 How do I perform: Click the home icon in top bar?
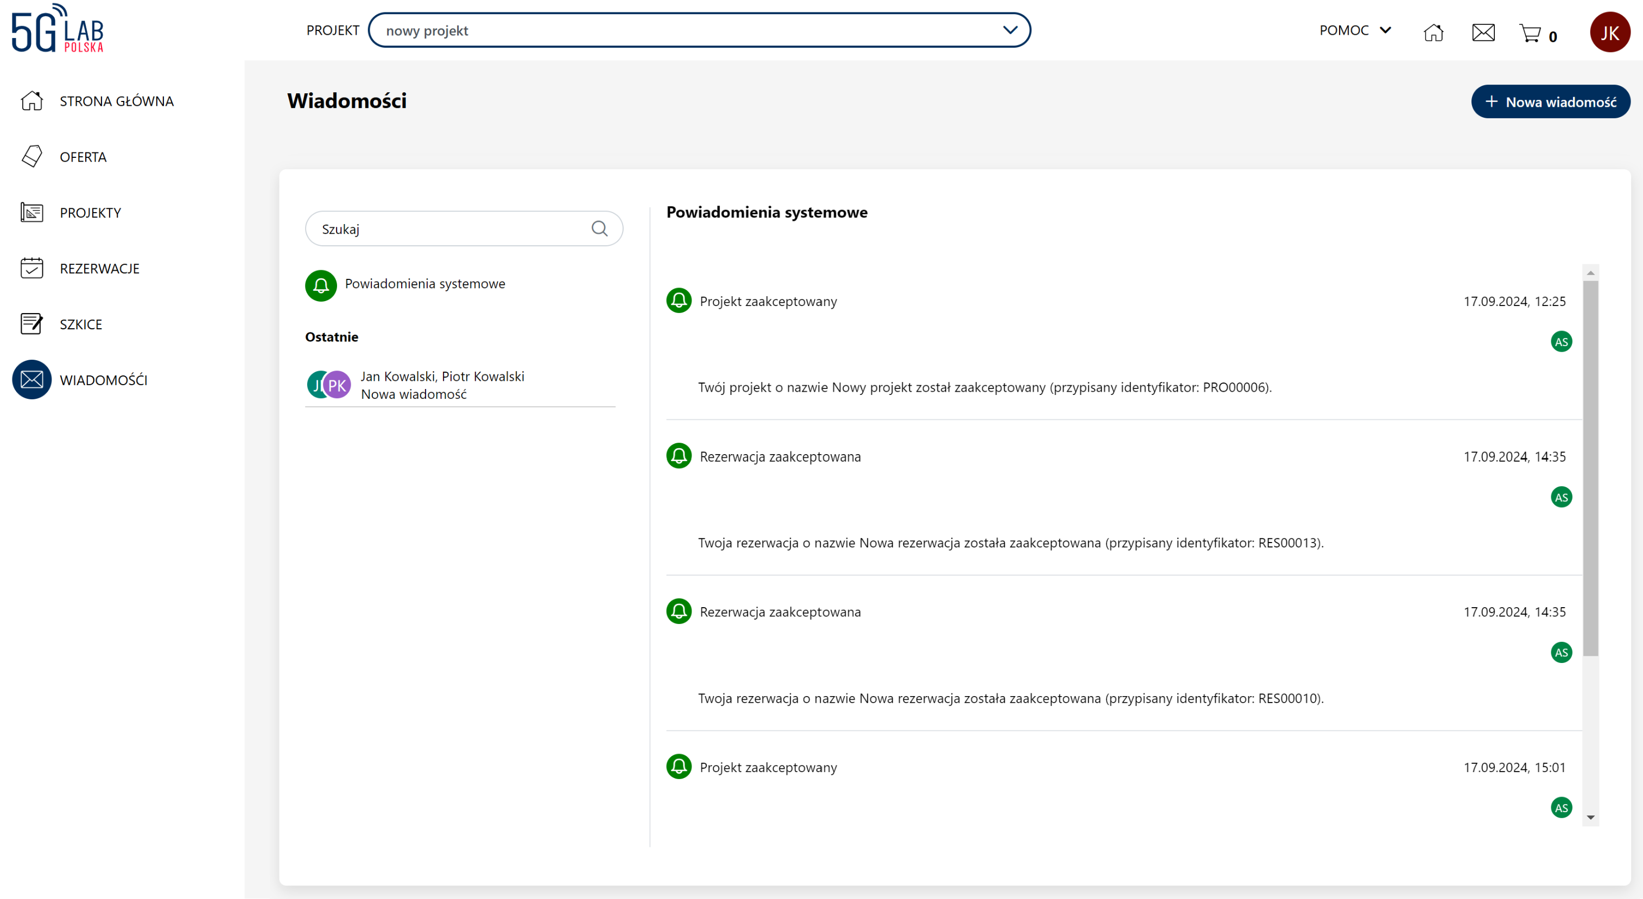click(1433, 32)
